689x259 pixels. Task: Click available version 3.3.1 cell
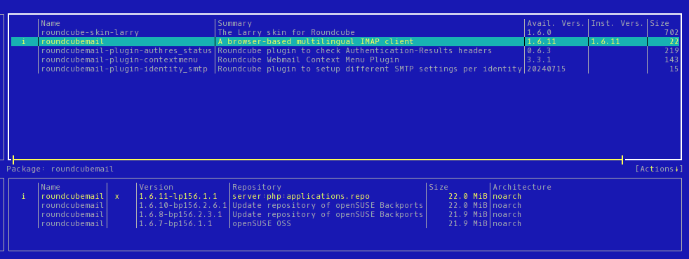(x=539, y=60)
